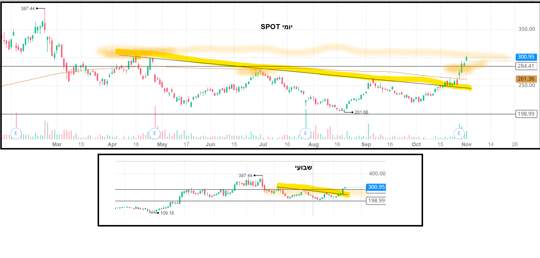Click the SPOT יומי chart title
The height and width of the screenshot is (258, 540).
pos(277,27)
